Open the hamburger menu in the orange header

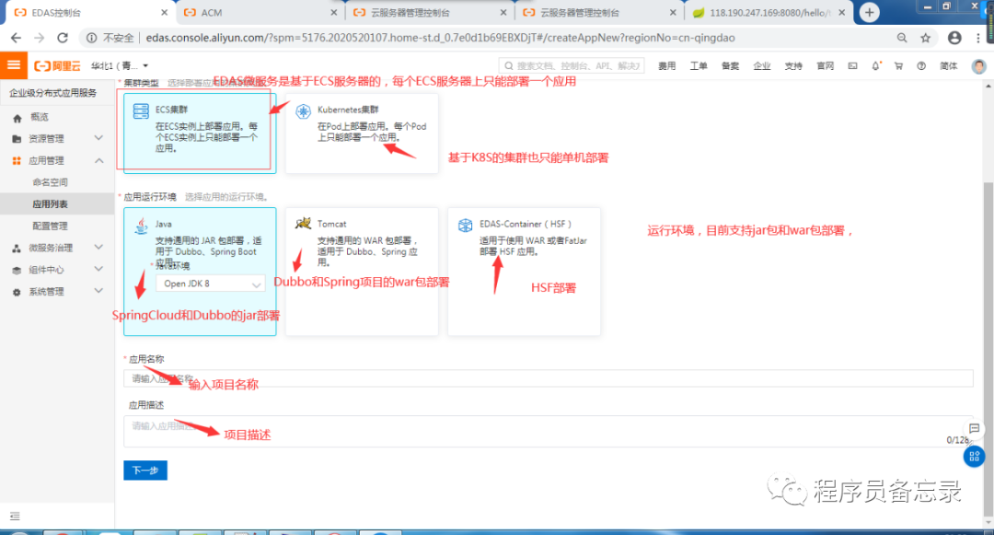(x=13, y=65)
